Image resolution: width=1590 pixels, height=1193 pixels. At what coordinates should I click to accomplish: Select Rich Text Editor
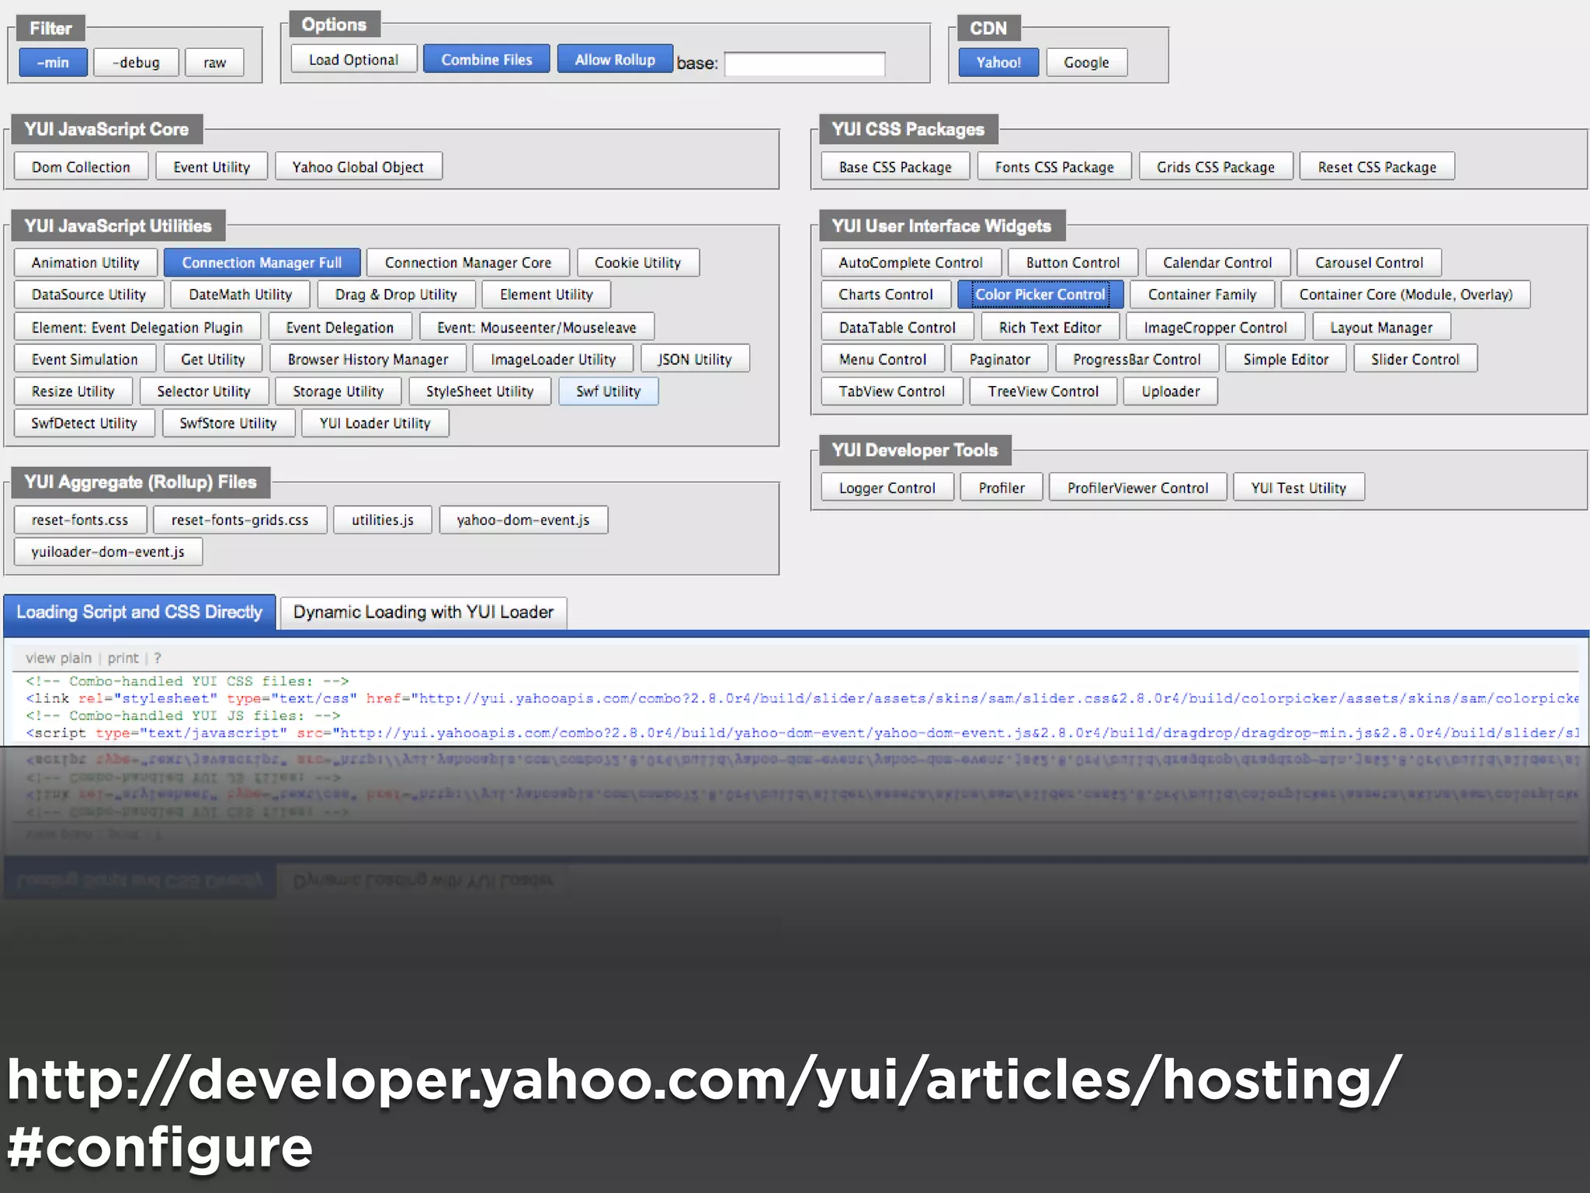click(1050, 327)
